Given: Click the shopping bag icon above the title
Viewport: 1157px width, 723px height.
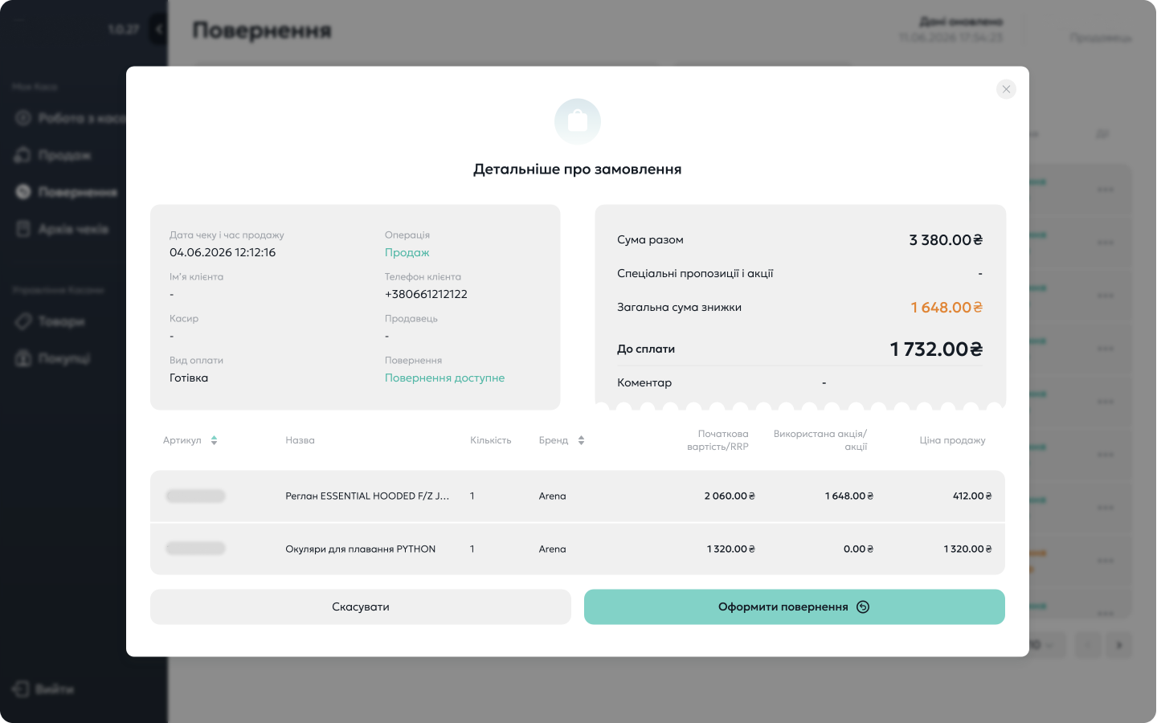Looking at the screenshot, I should tap(578, 121).
